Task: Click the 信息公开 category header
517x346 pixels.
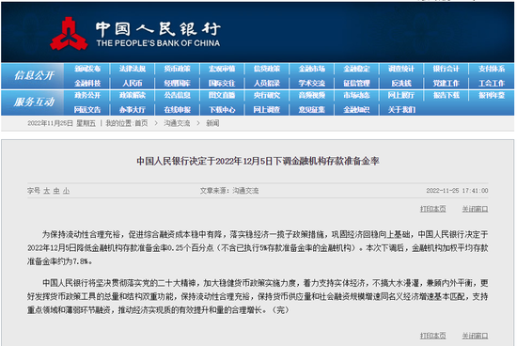Action: (x=34, y=75)
